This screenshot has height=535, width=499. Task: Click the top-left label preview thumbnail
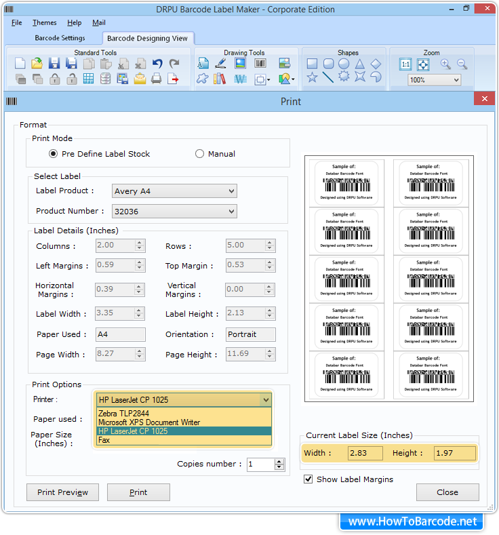pyautogui.click(x=346, y=183)
